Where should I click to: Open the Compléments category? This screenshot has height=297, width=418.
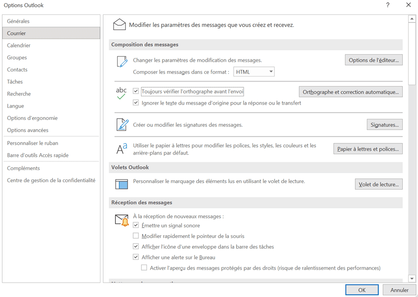(51, 168)
